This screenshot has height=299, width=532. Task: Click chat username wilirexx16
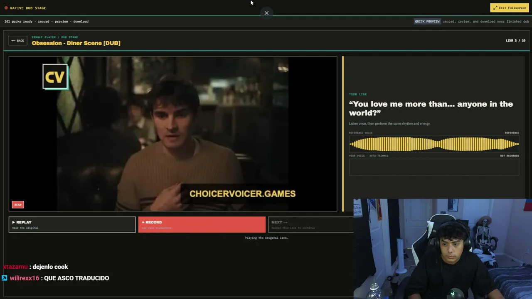tap(25, 278)
